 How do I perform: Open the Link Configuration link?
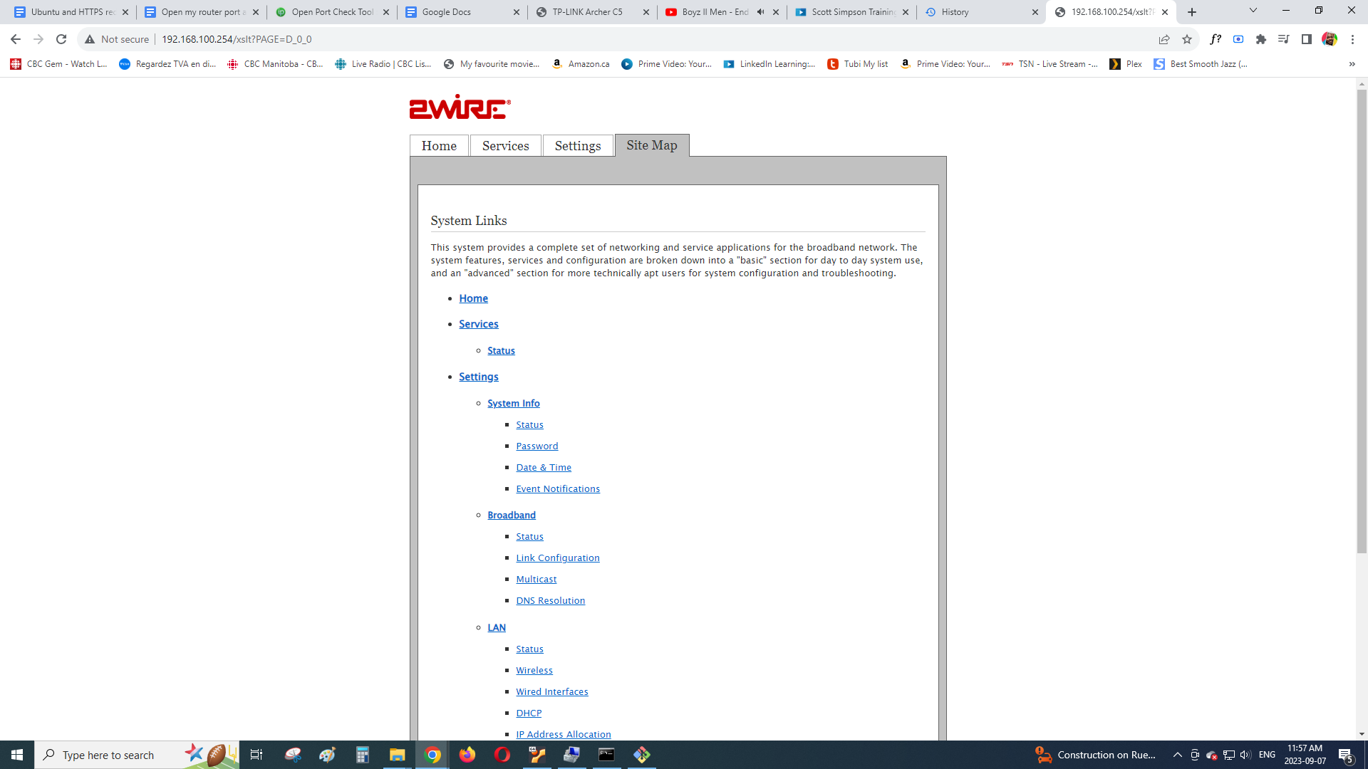pos(557,558)
